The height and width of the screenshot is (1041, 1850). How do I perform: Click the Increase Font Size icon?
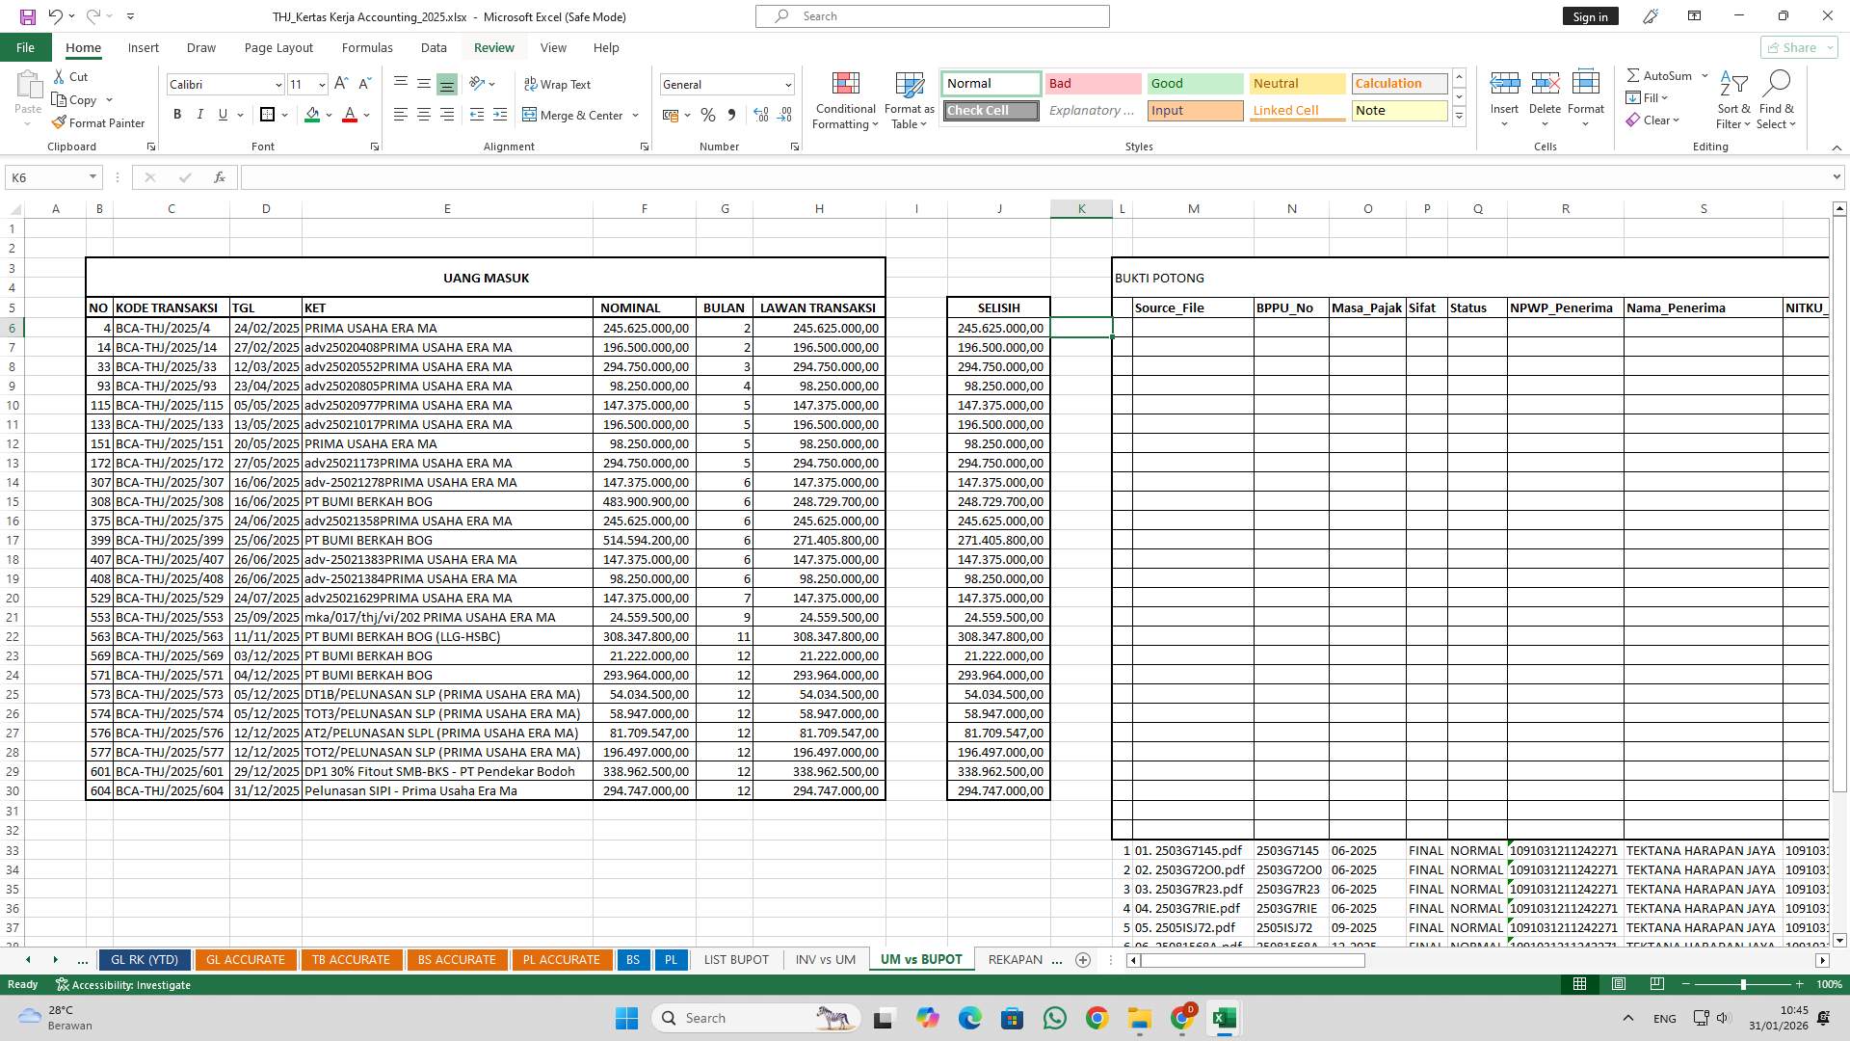click(x=341, y=85)
